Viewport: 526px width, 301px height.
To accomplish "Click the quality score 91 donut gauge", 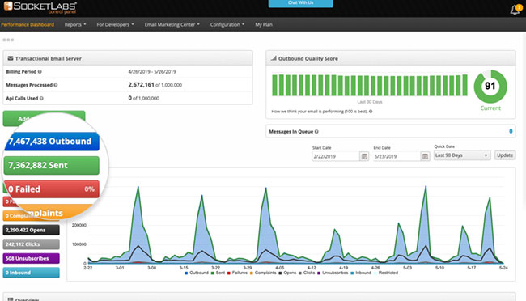I will 490,87.
